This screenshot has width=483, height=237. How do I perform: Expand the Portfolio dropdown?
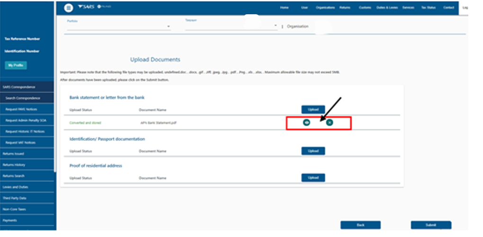click(x=169, y=26)
